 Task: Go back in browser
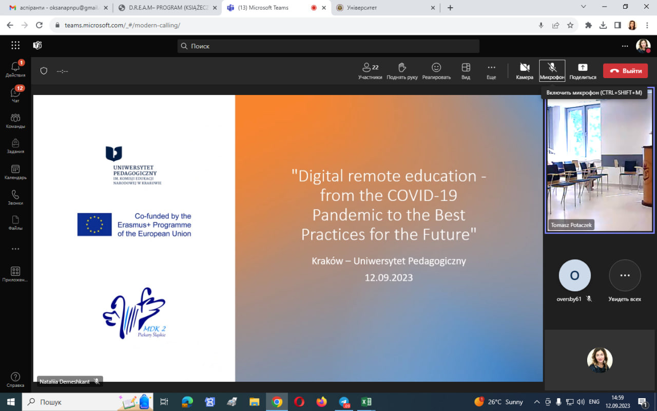[x=10, y=25]
